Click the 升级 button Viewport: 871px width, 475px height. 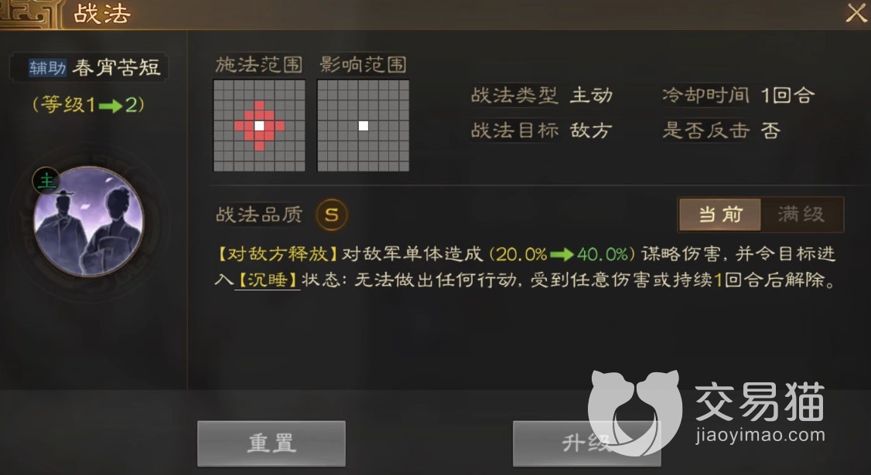pos(586,443)
